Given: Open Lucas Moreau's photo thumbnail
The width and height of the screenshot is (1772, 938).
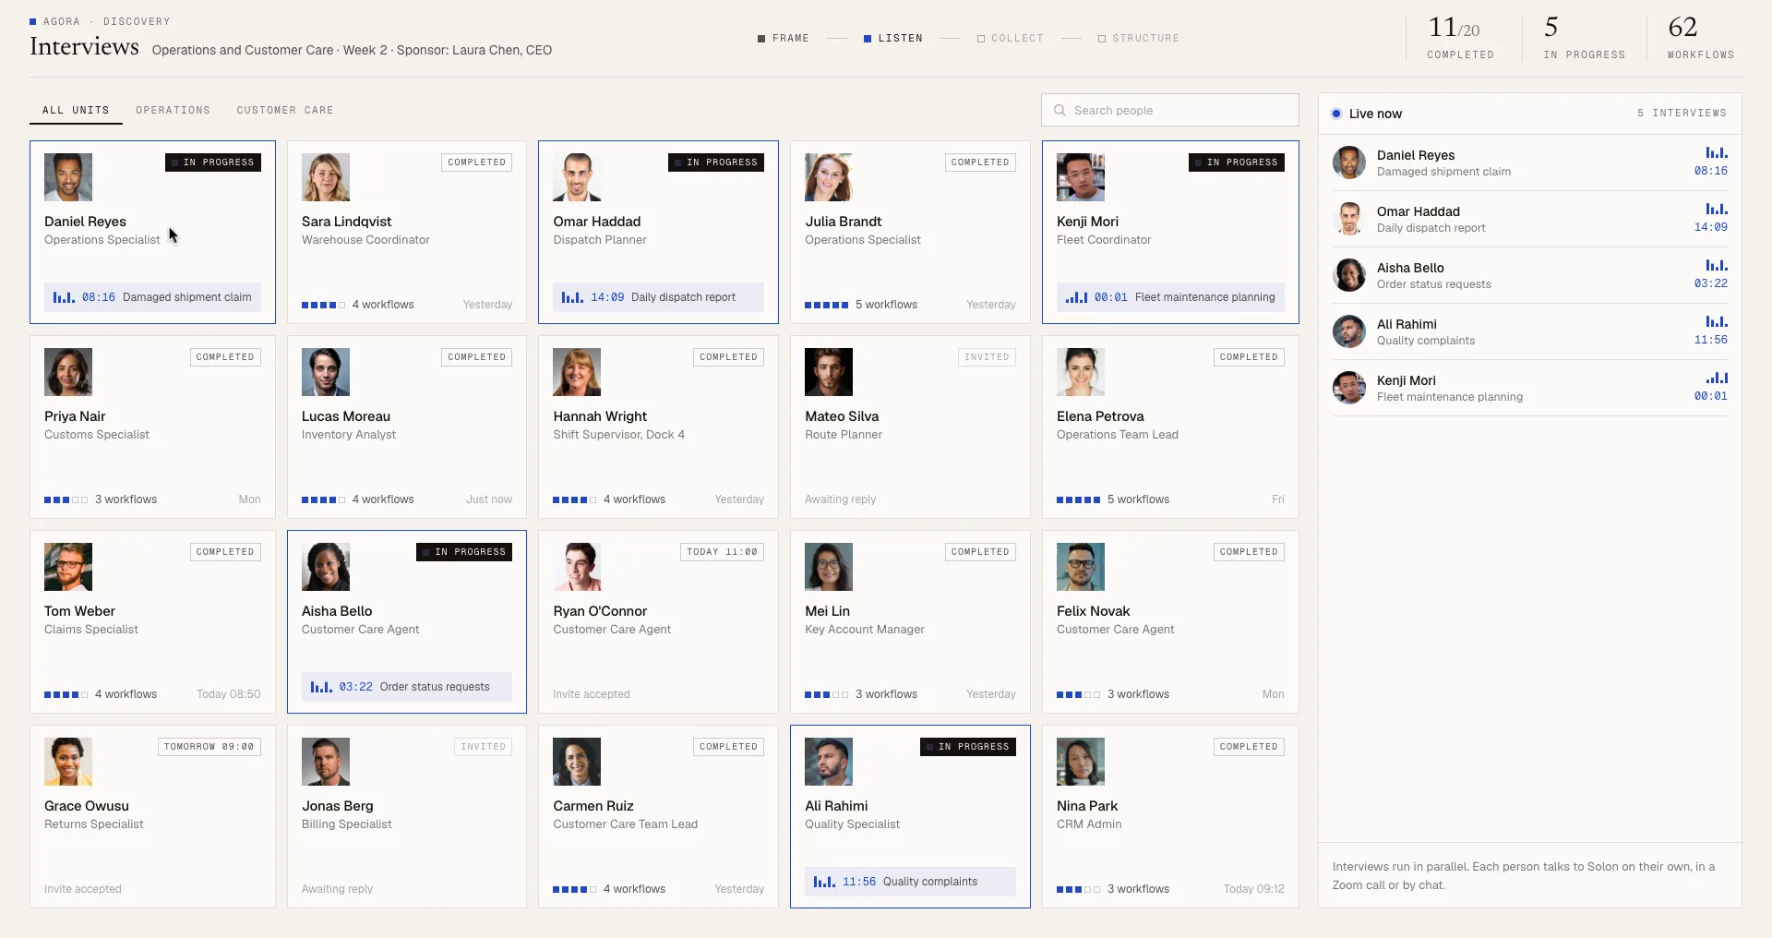Looking at the screenshot, I should (326, 372).
